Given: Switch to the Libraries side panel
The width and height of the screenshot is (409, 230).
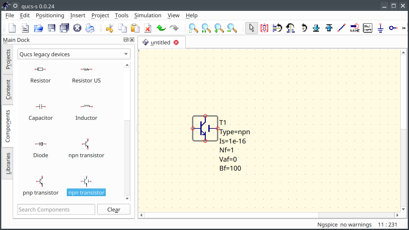Looking at the screenshot, I should pos(7,163).
